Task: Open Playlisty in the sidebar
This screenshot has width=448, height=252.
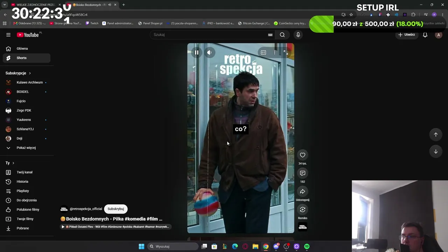Action: [x=27, y=191]
